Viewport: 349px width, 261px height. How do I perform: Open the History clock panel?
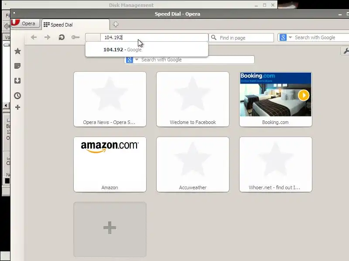click(x=17, y=96)
